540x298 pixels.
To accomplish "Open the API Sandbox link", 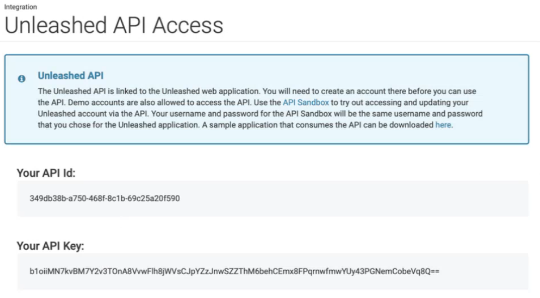I will point(306,103).
